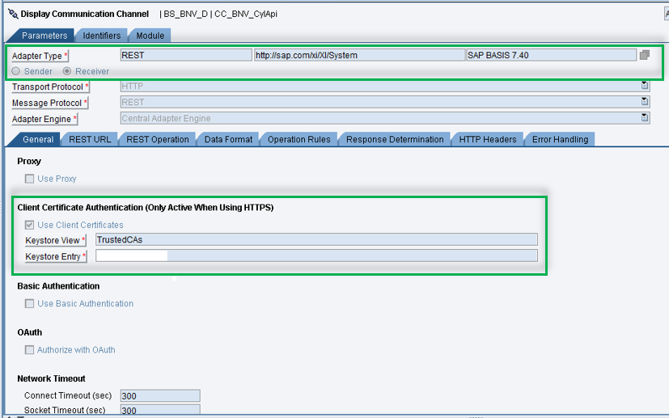Screen dimensions: 669x418
Task: Enable the Use Proxy checkbox
Action: (x=29, y=179)
